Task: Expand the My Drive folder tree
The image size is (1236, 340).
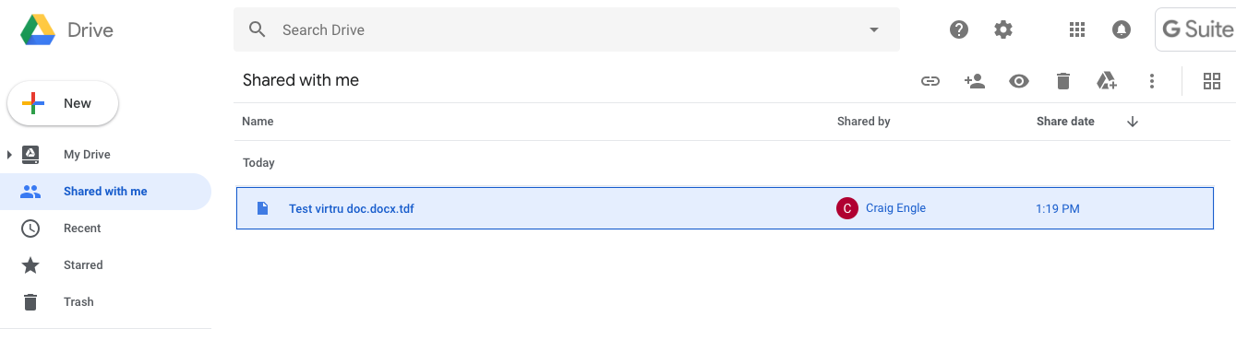Action: (9, 155)
